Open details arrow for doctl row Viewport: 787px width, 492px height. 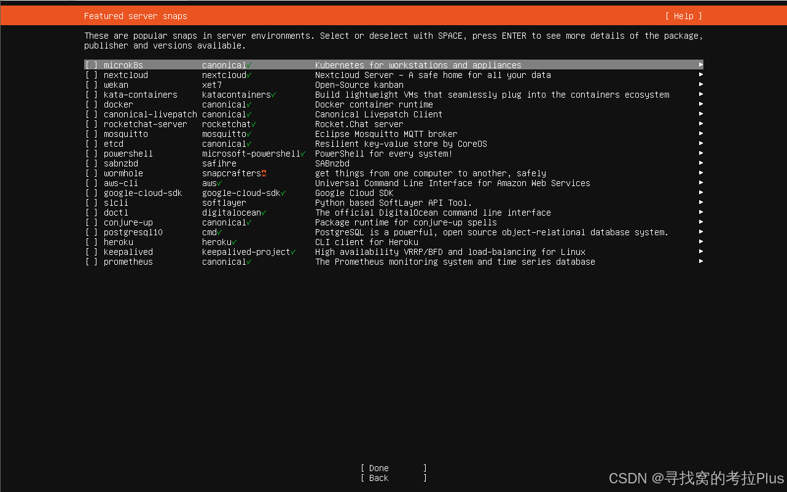[700, 212]
